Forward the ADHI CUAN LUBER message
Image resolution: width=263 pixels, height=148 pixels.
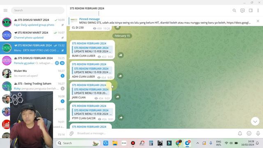click(120, 76)
